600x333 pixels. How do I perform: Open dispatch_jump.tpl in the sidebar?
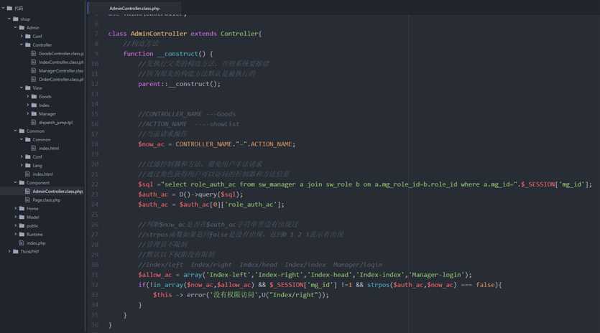tap(55, 122)
